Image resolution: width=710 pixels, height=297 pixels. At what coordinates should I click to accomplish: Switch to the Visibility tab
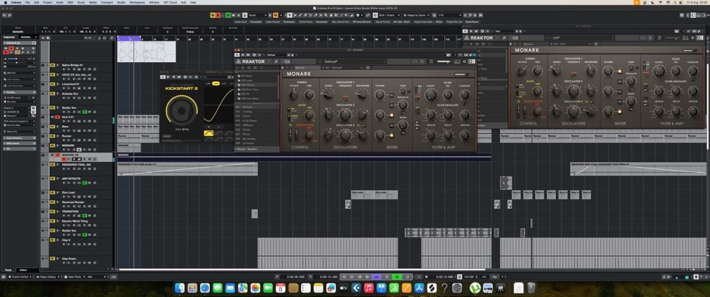click(x=25, y=37)
